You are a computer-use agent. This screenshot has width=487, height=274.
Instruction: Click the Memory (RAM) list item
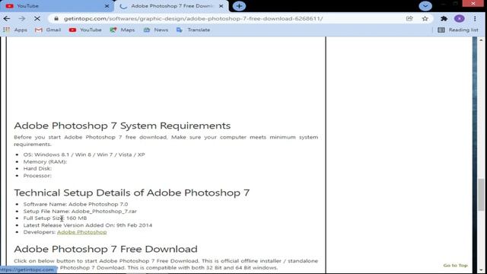pos(45,161)
